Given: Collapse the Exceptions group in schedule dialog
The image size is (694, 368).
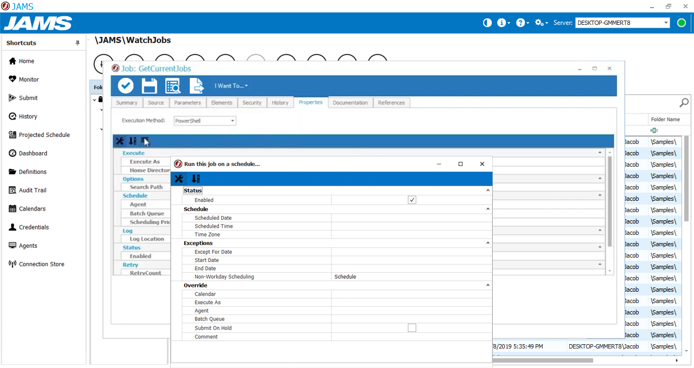Looking at the screenshot, I should pyautogui.click(x=487, y=243).
